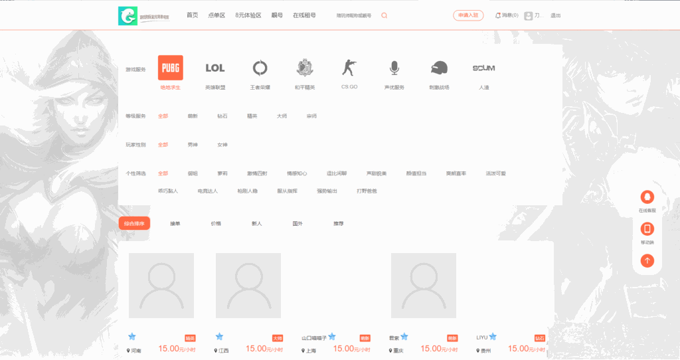Click the blue star beside 山口喵喵子

(332, 337)
